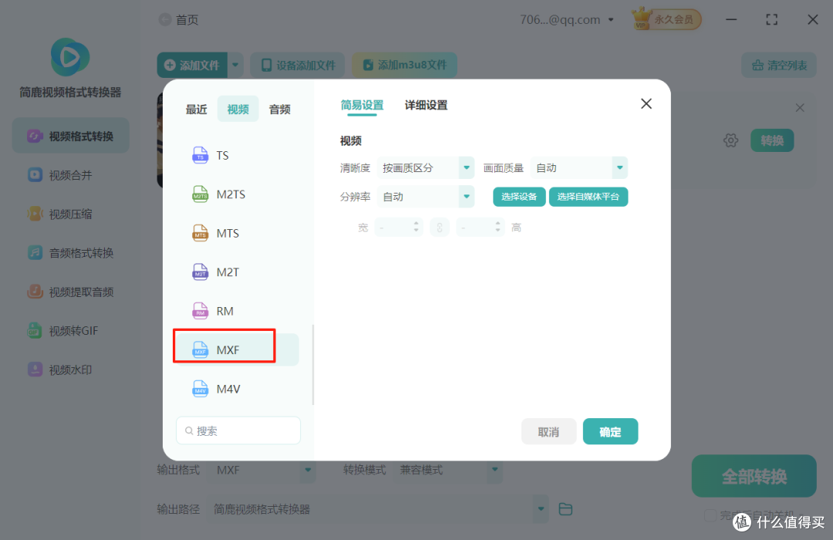Expand the 输出路径 dropdown

pos(541,509)
